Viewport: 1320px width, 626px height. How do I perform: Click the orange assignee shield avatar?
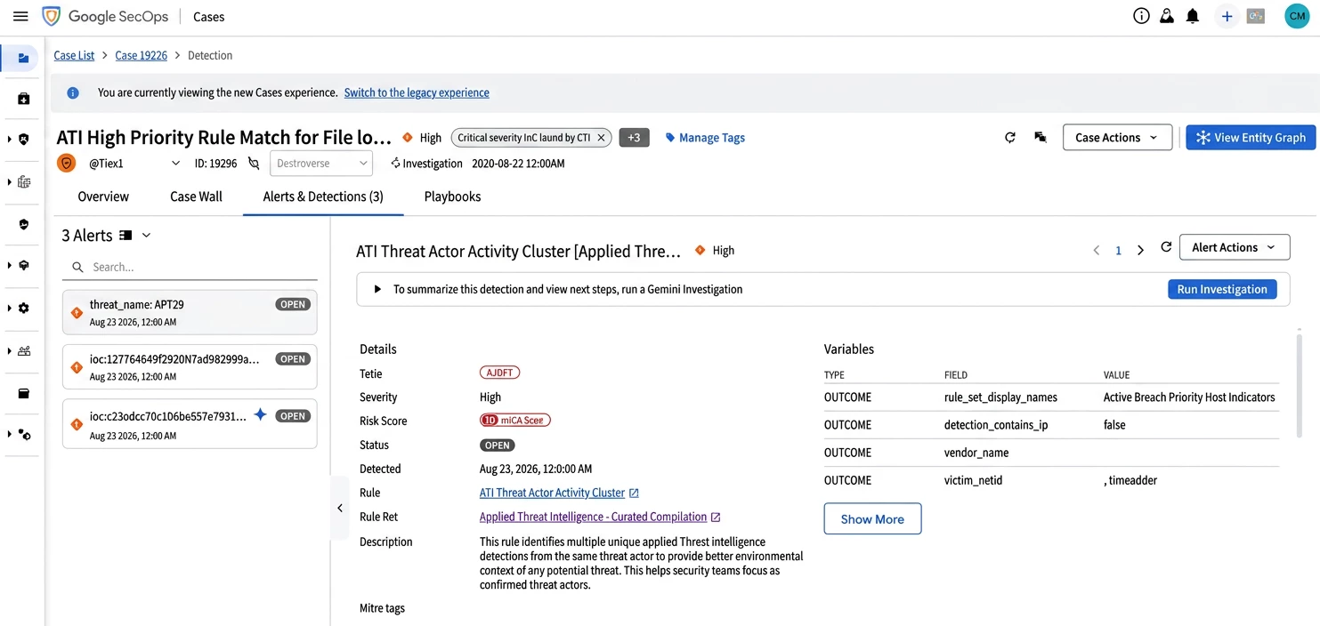[x=66, y=163]
